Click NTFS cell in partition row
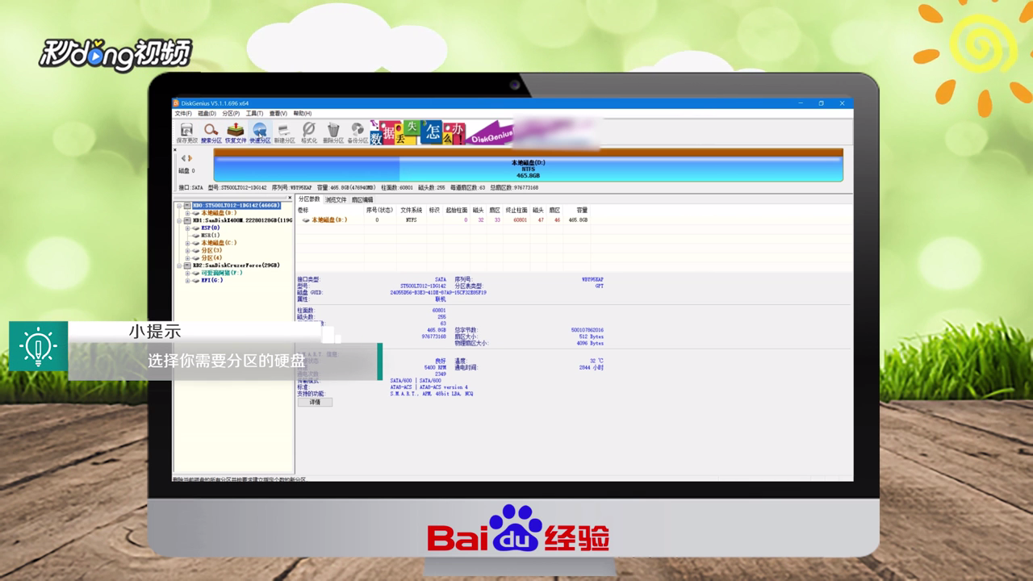 point(411,219)
